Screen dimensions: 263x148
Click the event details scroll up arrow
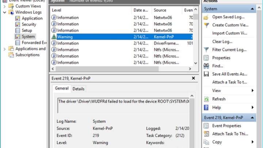(x=192, y=96)
